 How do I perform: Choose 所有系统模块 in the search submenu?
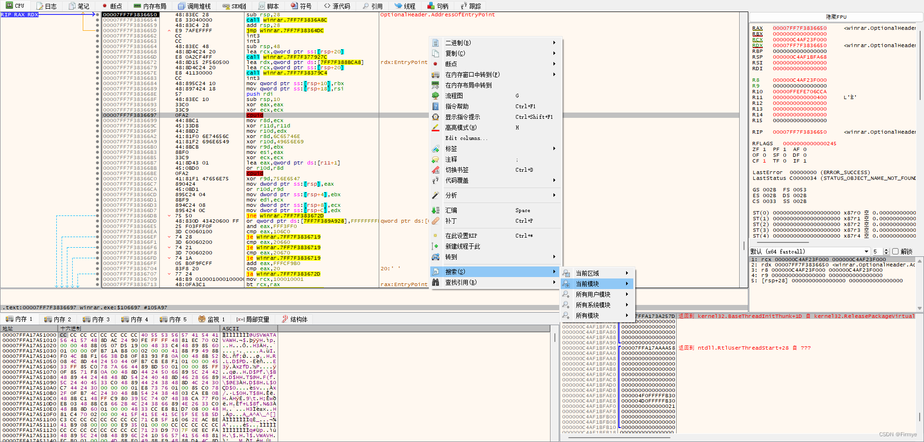[x=597, y=305]
